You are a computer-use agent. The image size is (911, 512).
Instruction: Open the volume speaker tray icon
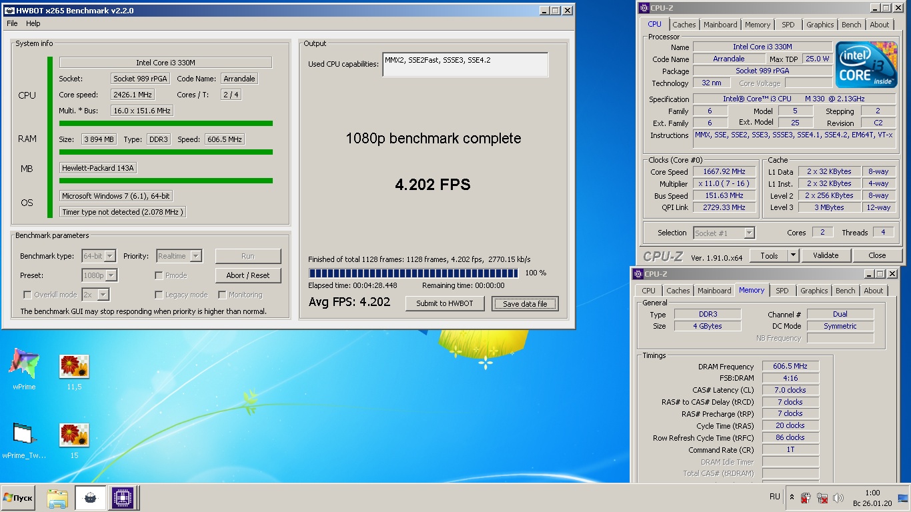(838, 498)
